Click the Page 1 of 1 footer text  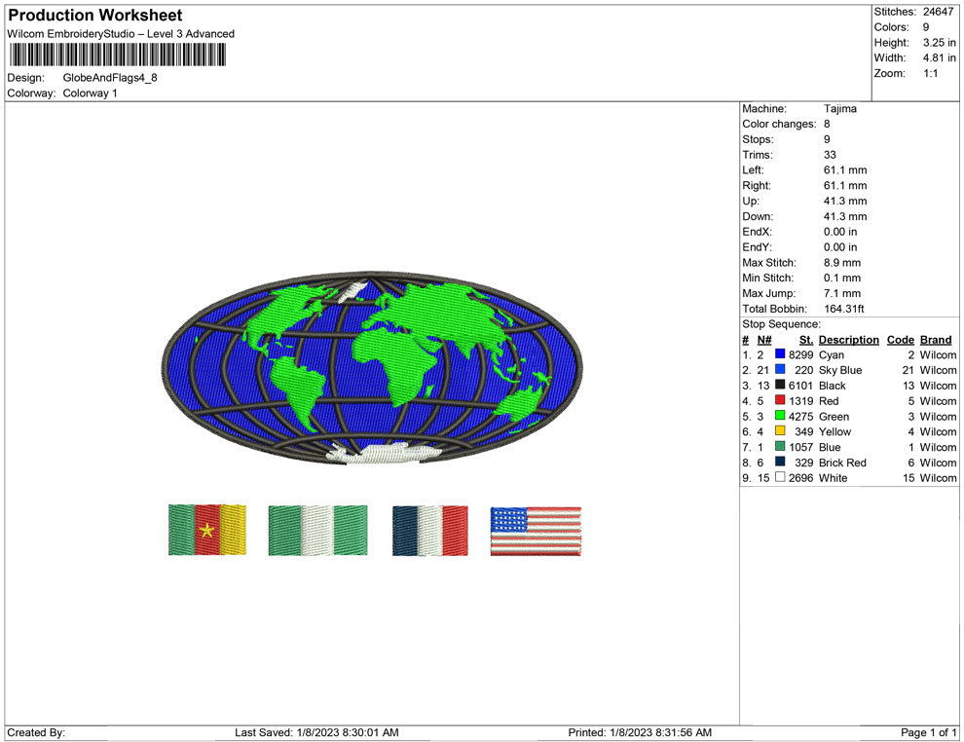(929, 732)
